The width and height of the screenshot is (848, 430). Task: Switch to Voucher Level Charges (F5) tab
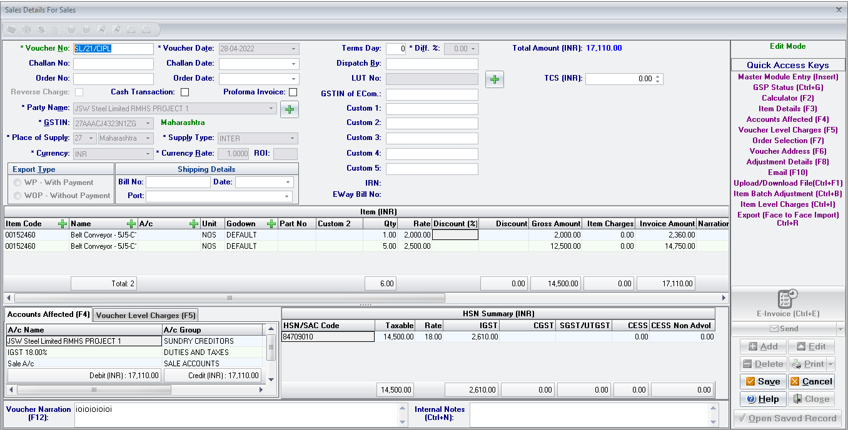click(146, 316)
